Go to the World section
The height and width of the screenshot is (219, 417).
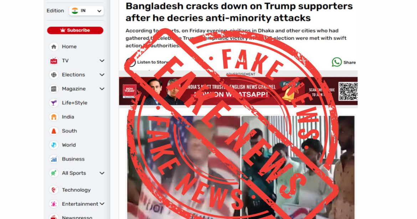click(69, 145)
